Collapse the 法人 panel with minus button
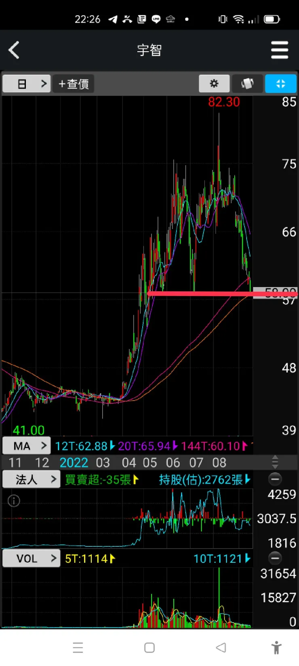 click(275, 479)
